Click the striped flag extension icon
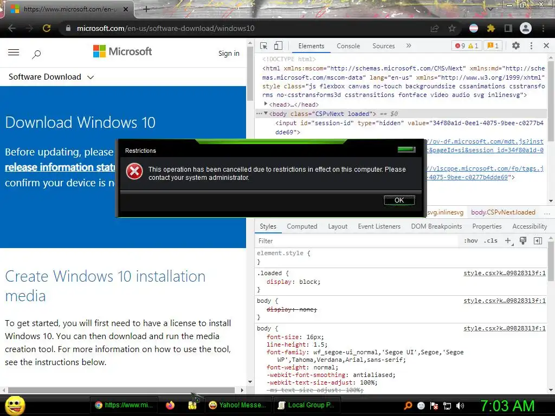Screen dimensions: 555x416 474,28
